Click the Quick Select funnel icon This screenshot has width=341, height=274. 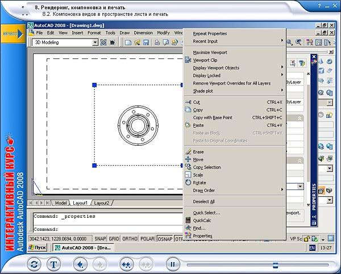[302, 63]
